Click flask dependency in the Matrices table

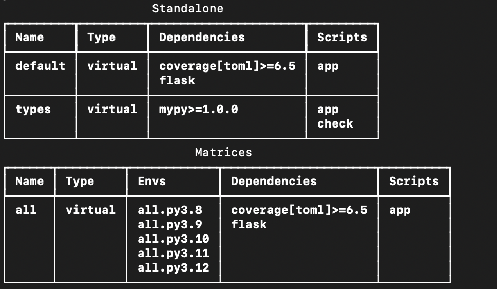[249, 225]
